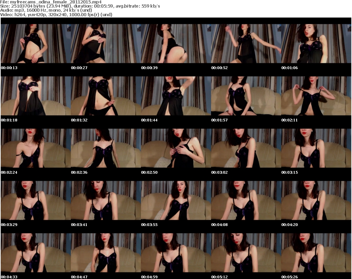Select the timestamp label 00:05:12

tap(220, 277)
